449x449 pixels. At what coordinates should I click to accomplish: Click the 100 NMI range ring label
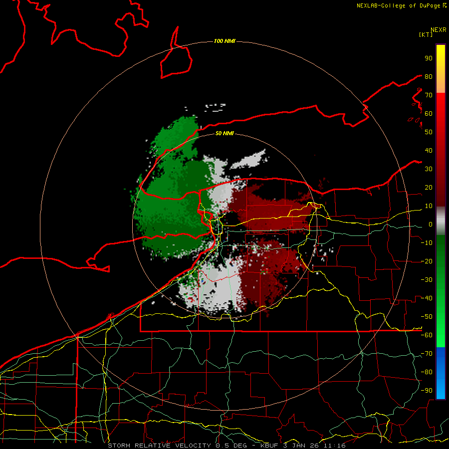point(224,41)
